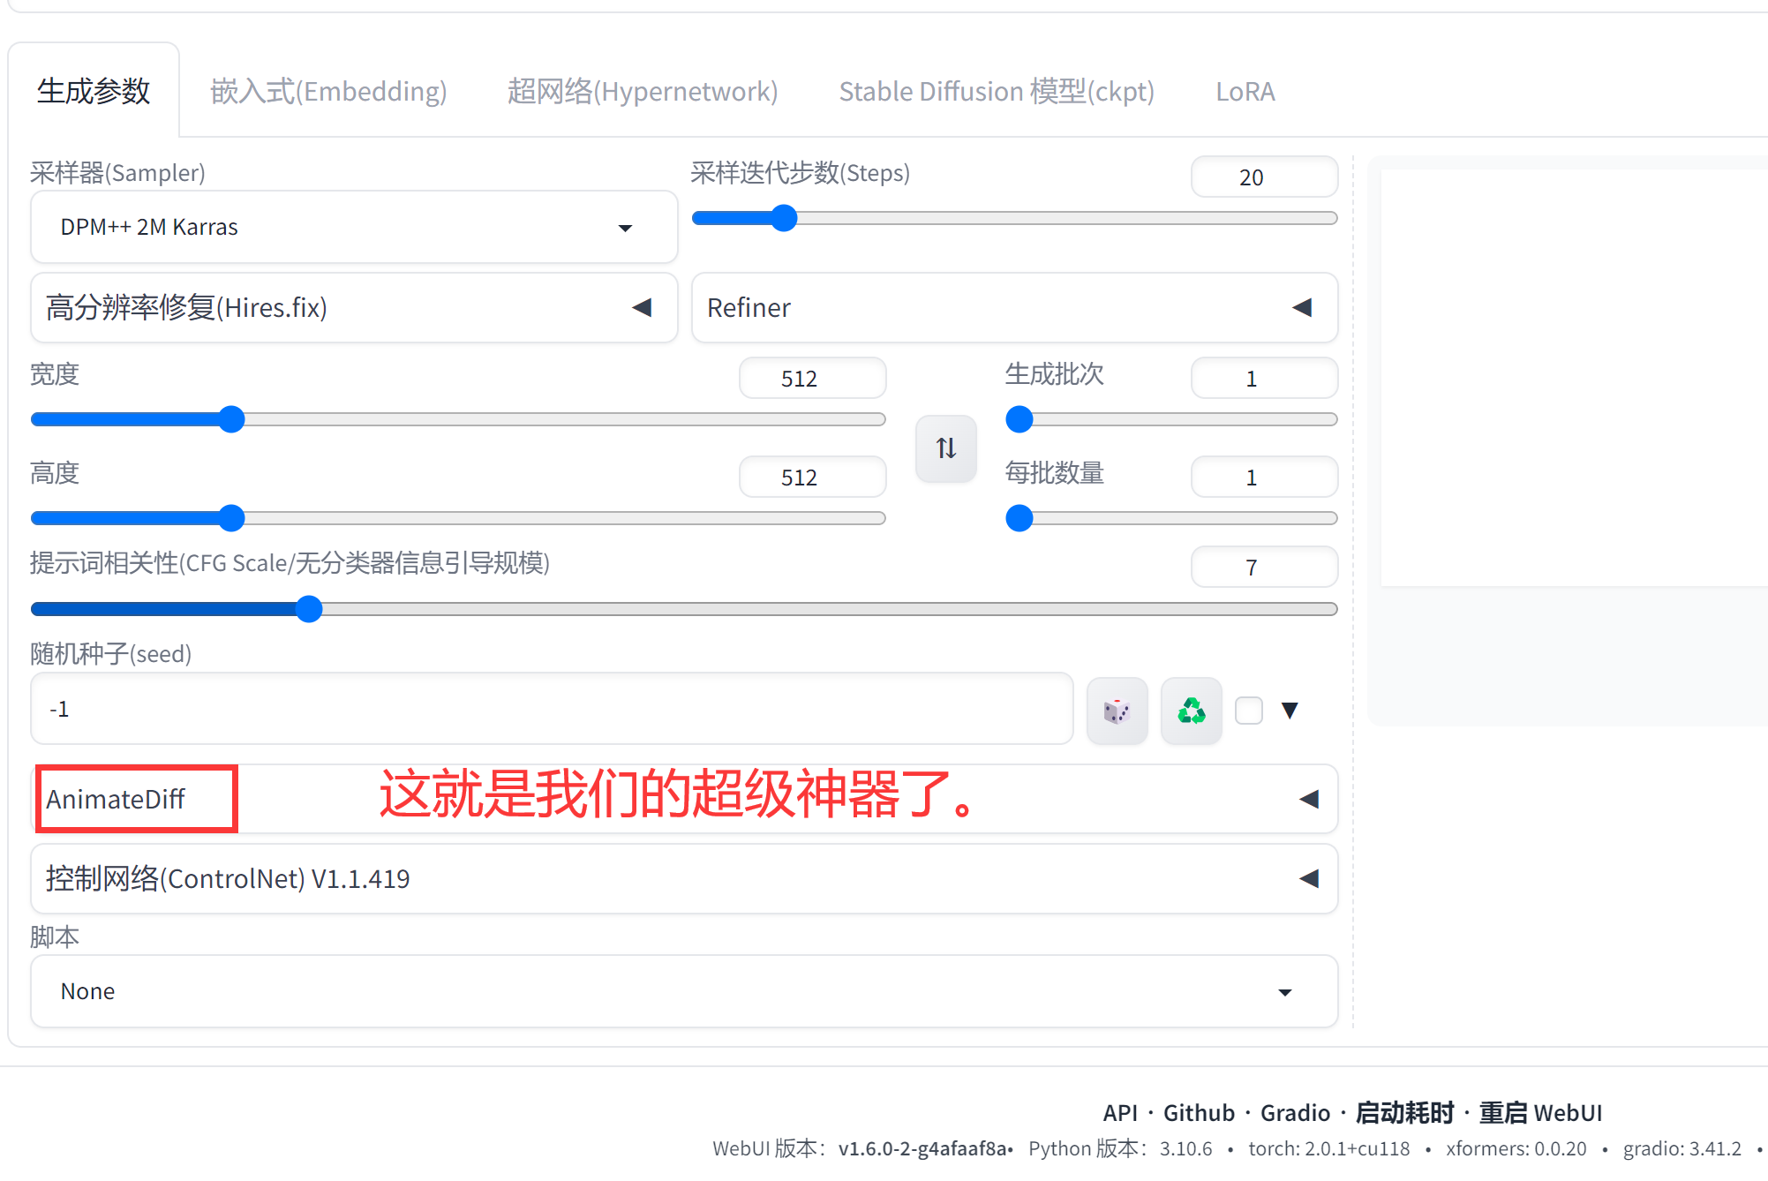
Task: Open the script None dropdown
Action: click(x=684, y=991)
